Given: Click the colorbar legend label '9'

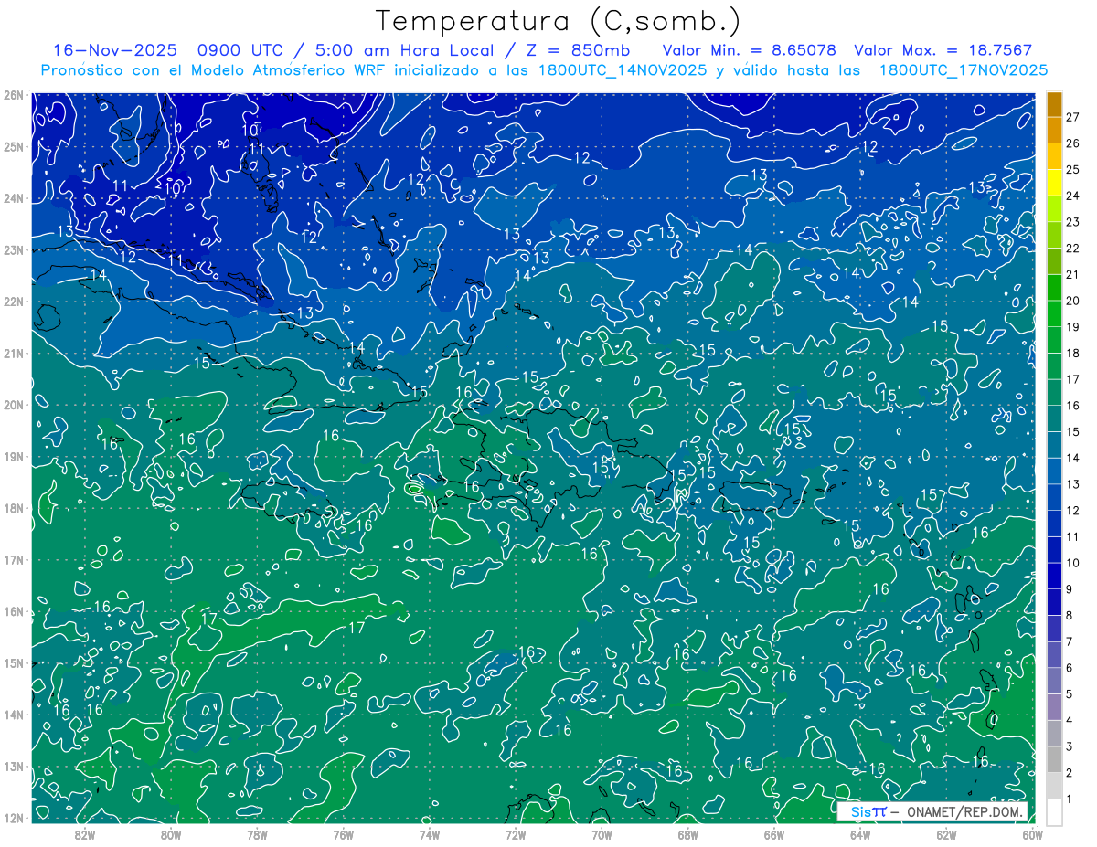Looking at the screenshot, I should tap(1070, 589).
